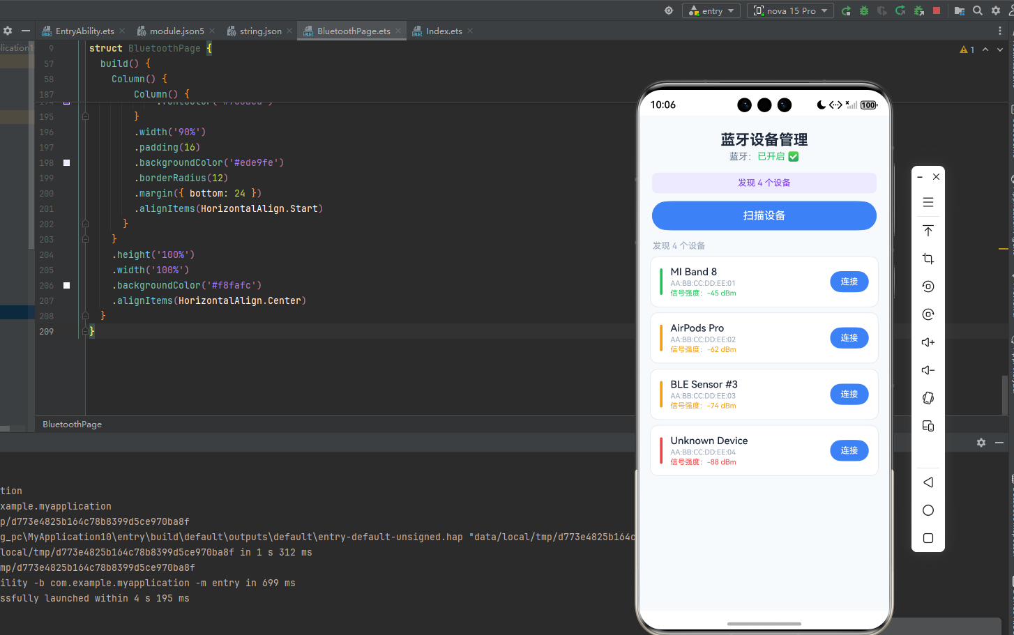Click the project panel settings gear icon
The width and height of the screenshot is (1014, 635).
pyautogui.click(x=8, y=31)
